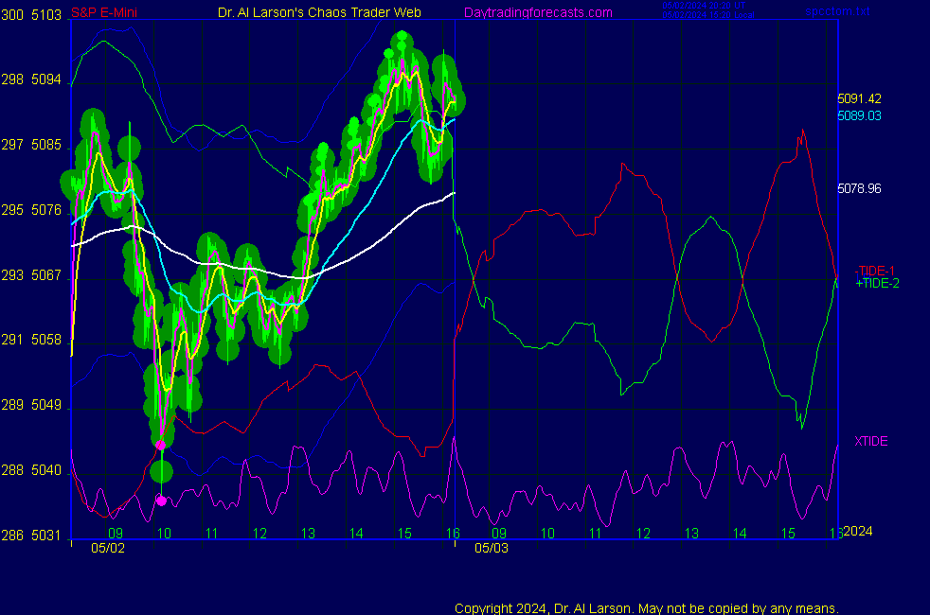Select the 05/03 date label
The image size is (930, 615).
(491, 548)
